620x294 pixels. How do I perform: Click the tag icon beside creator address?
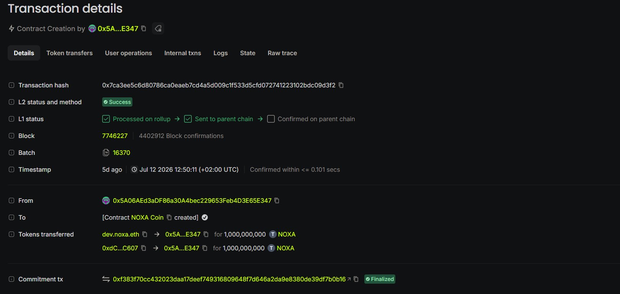point(158,28)
